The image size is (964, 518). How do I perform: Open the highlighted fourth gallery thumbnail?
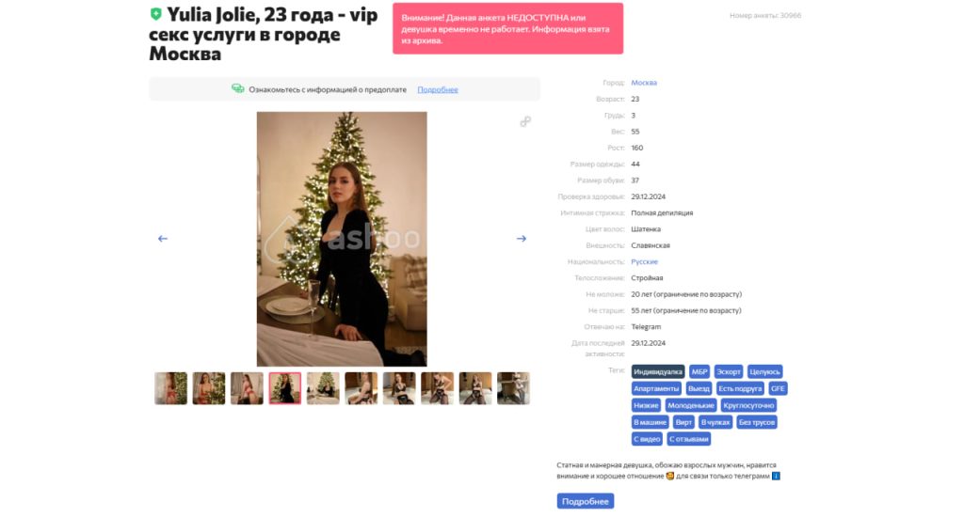click(x=285, y=388)
